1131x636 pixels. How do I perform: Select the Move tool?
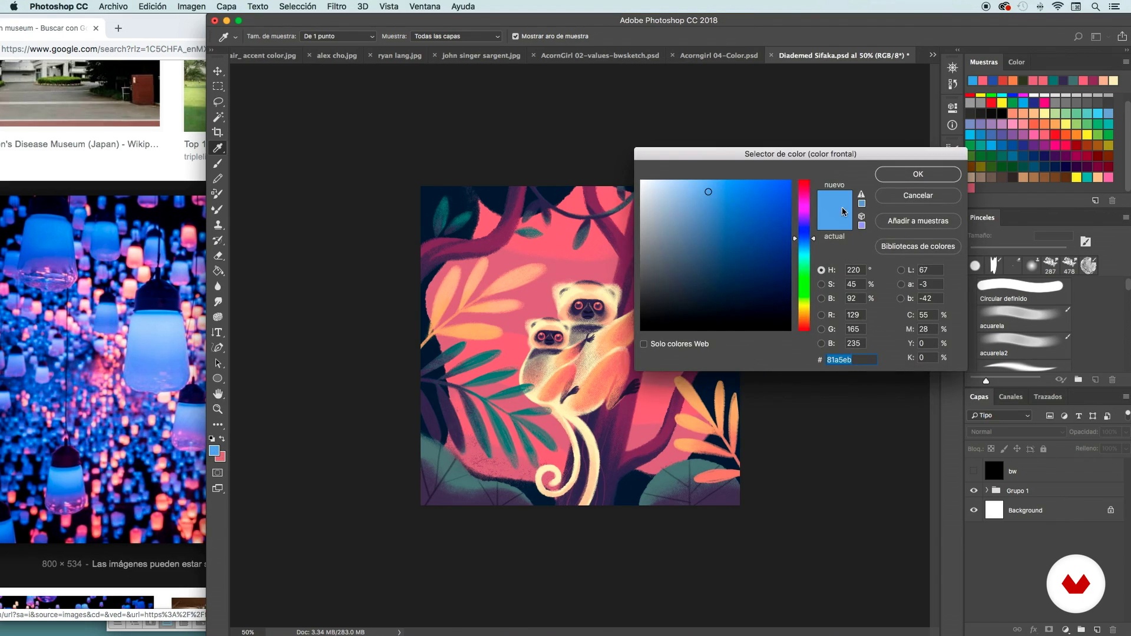point(218,71)
